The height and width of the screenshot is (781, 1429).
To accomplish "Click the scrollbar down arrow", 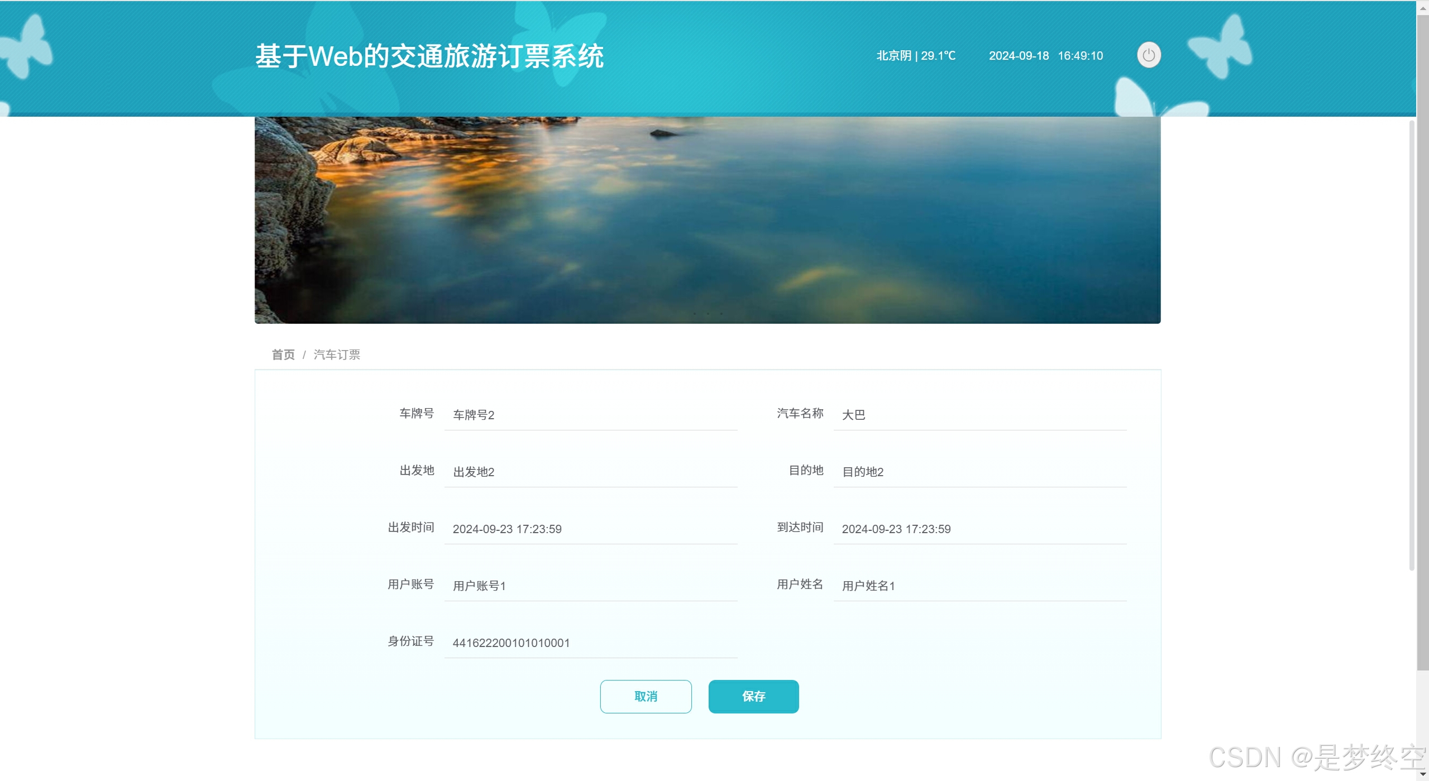I will 1422,774.
